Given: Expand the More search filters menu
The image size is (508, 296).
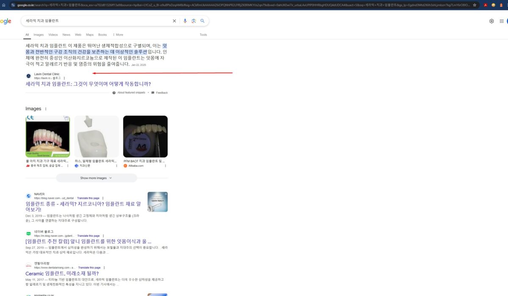Looking at the screenshot, I should [x=118, y=35].
